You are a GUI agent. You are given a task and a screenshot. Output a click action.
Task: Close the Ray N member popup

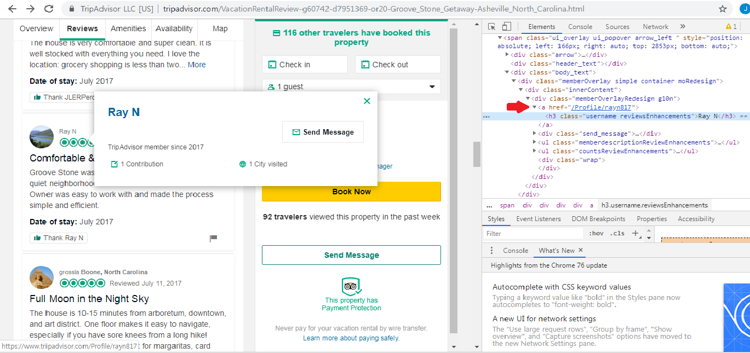367,101
